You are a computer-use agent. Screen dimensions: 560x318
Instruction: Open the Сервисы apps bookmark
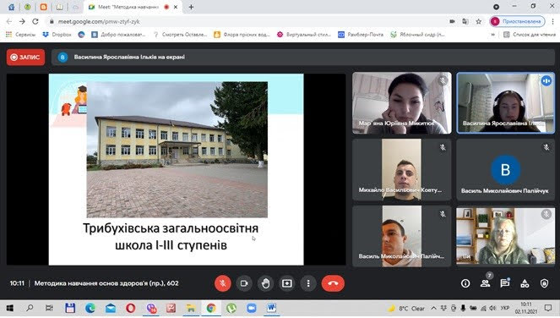tap(21, 35)
